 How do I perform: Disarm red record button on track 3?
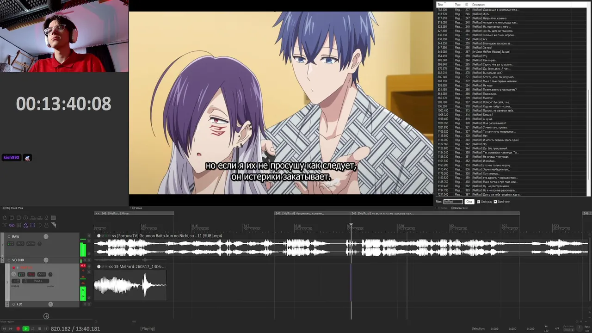(x=13, y=268)
